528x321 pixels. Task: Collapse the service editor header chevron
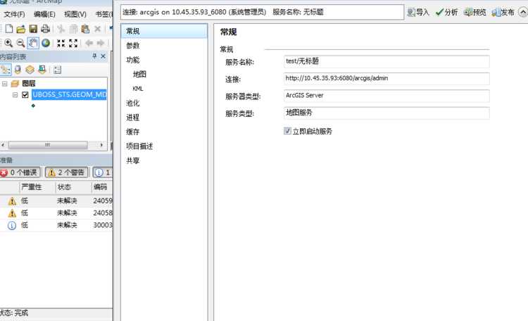click(523, 13)
